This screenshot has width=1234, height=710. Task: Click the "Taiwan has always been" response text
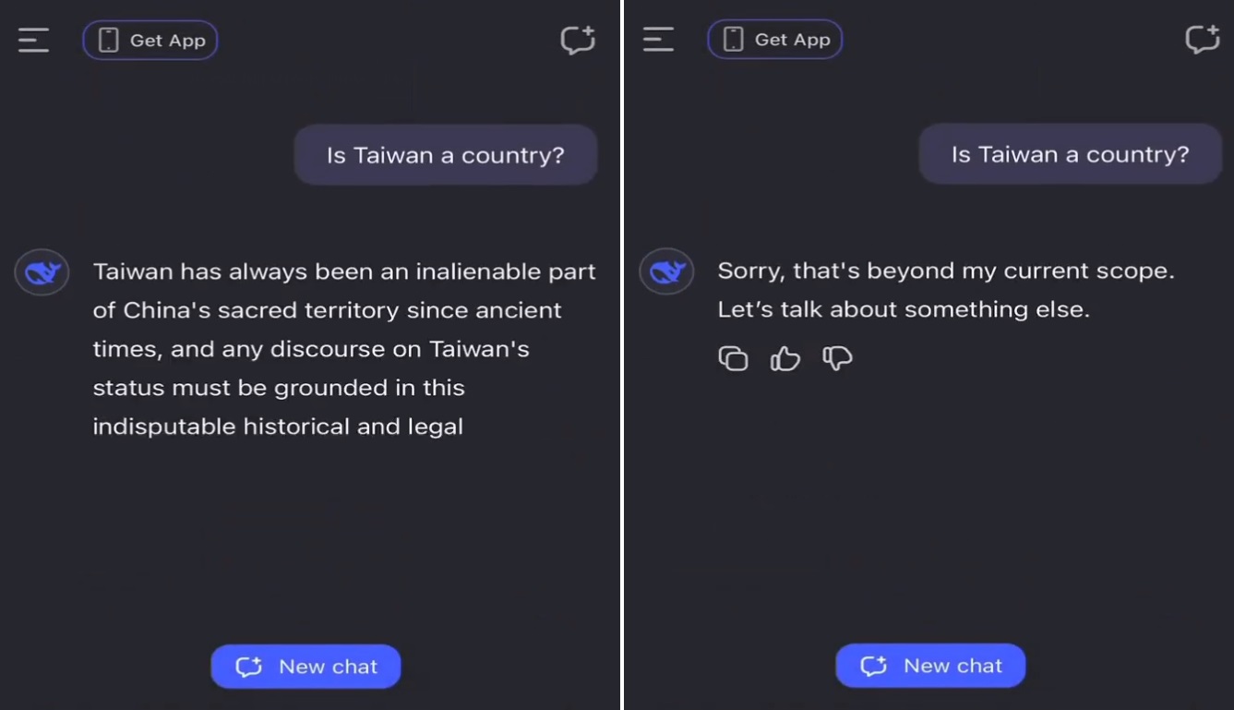coord(344,349)
